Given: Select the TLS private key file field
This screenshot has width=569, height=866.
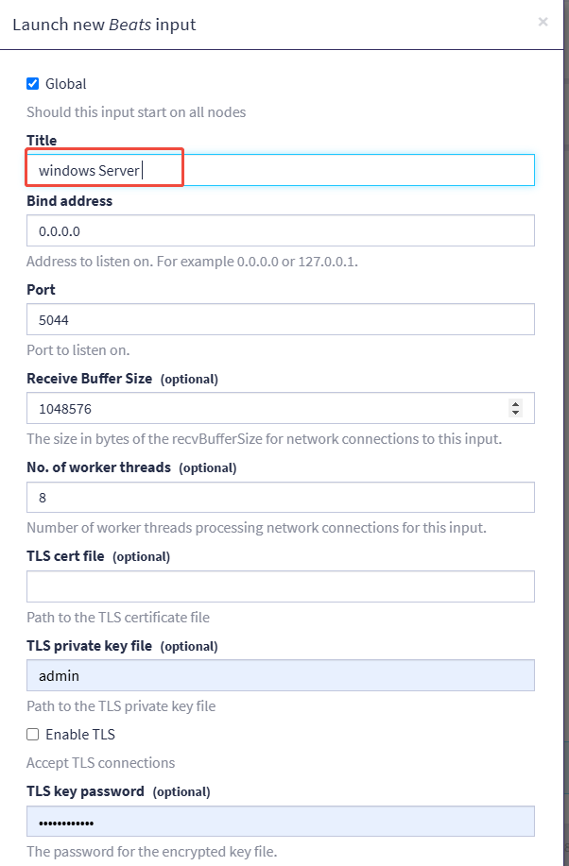Looking at the screenshot, I should click(x=280, y=675).
